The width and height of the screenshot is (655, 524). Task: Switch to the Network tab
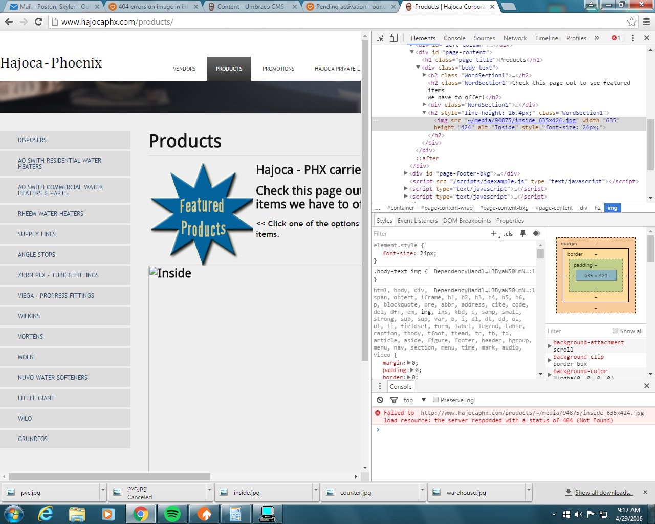click(514, 38)
